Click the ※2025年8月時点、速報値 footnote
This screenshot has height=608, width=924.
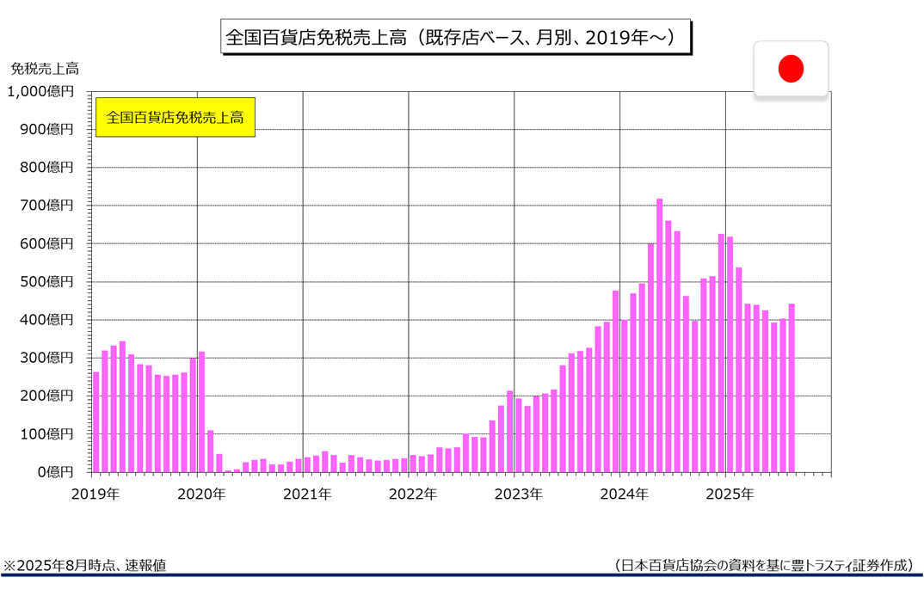(84, 565)
